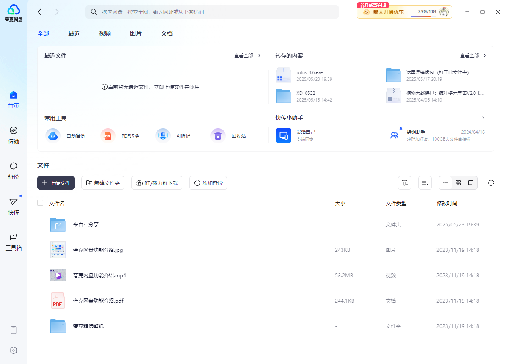The width and height of the screenshot is (508, 364).
Task: Tick the select-all checkbox beside 文件名
Action: (40, 203)
